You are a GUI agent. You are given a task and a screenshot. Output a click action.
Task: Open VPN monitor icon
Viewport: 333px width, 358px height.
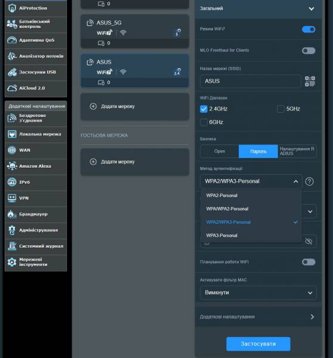(x=12, y=198)
